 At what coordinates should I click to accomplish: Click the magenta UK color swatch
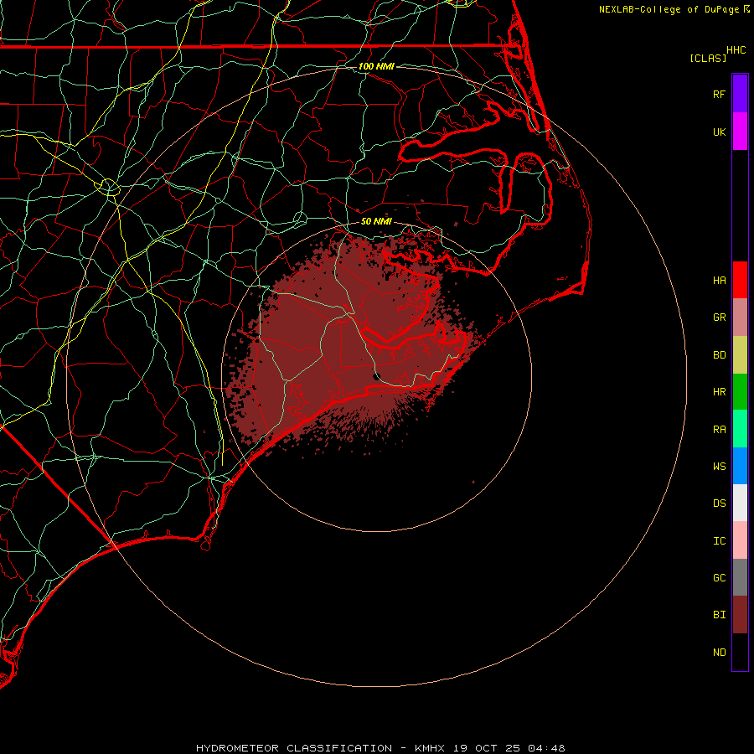click(x=740, y=132)
